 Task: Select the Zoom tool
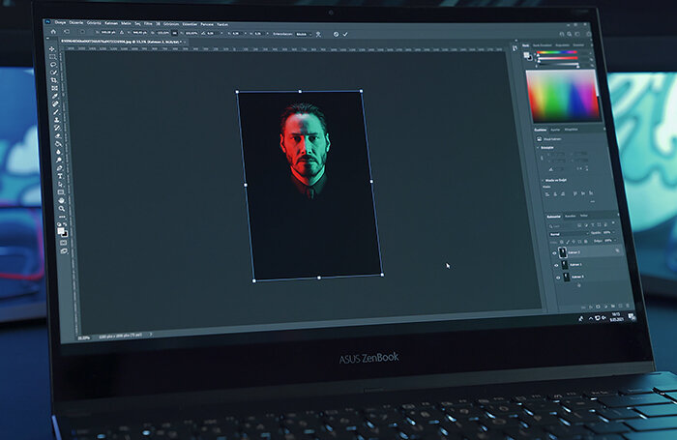click(x=62, y=209)
